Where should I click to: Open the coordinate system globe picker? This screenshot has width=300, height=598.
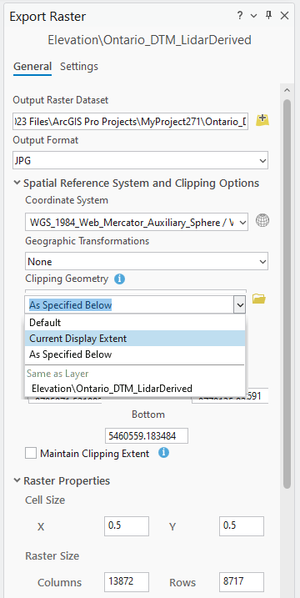coord(262,220)
